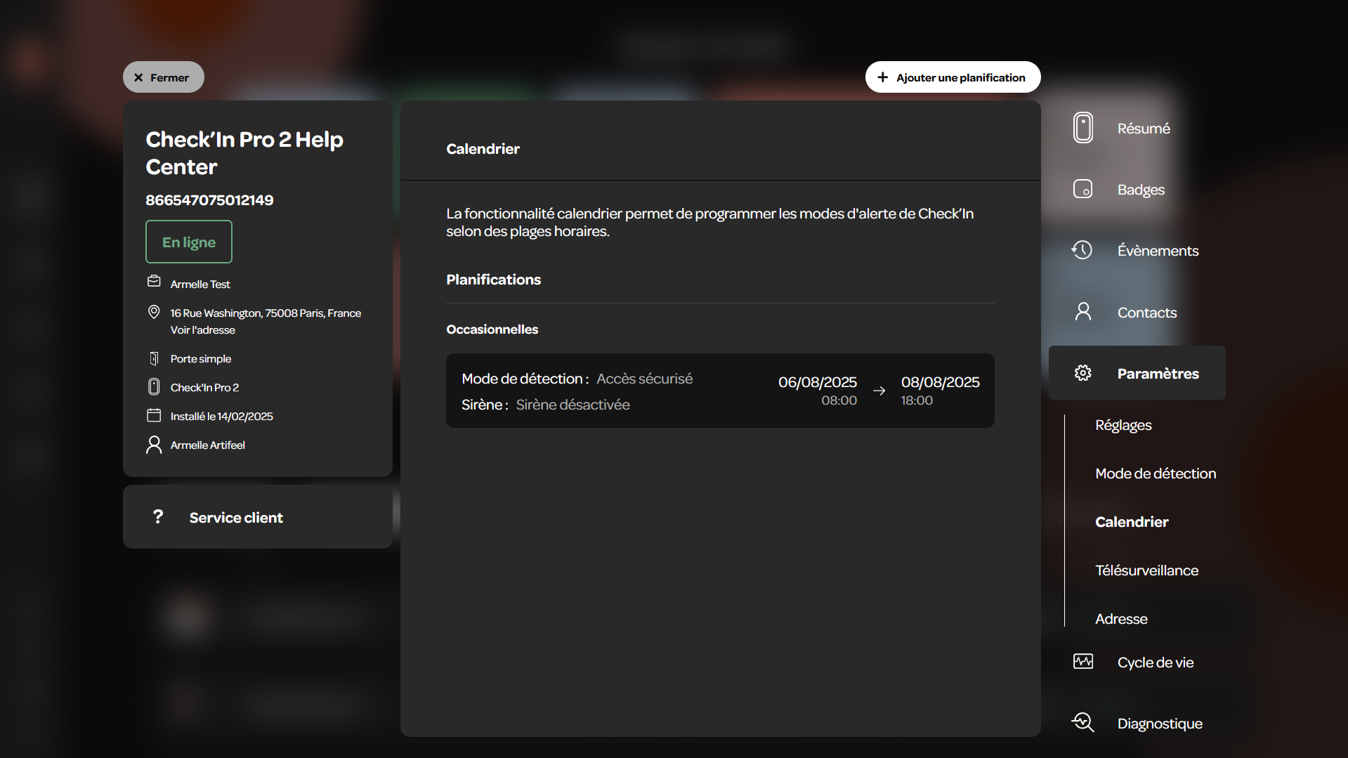
Task: Click the Armelle Artifeel user name
Action: tap(207, 445)
